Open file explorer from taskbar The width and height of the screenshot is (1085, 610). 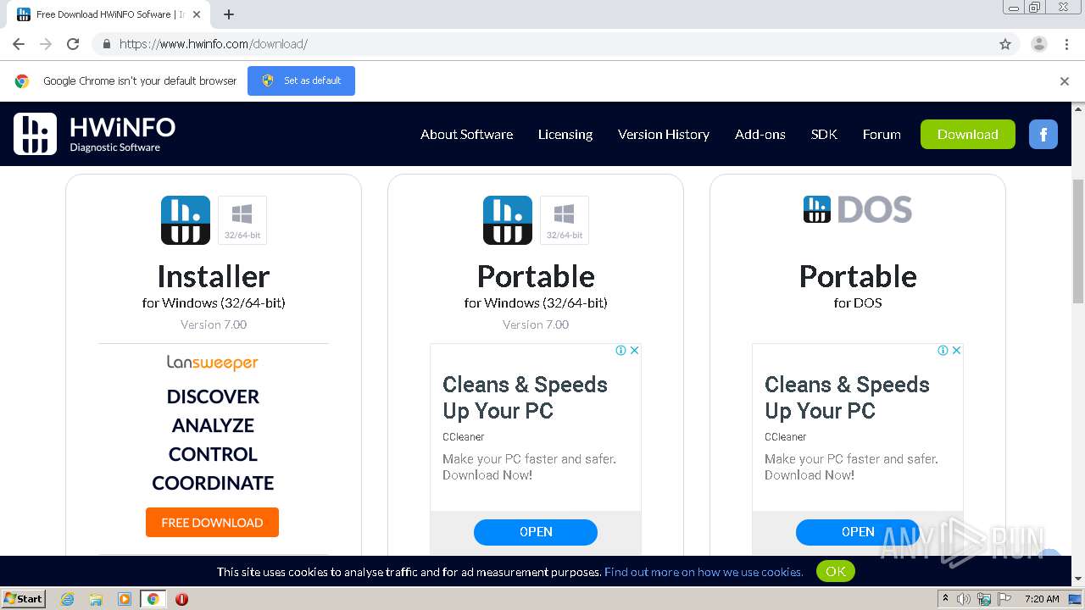96,599
